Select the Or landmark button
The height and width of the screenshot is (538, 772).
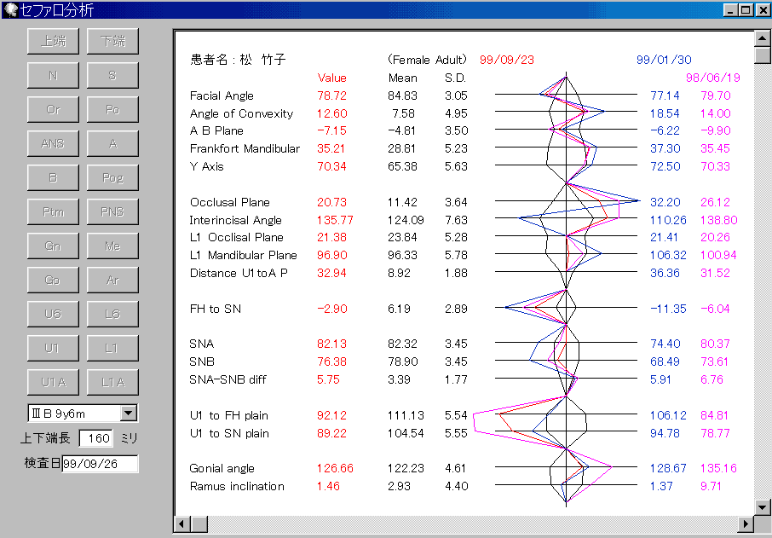53,109
